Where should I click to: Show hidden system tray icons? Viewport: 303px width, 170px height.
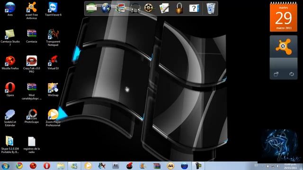point(262,166)
